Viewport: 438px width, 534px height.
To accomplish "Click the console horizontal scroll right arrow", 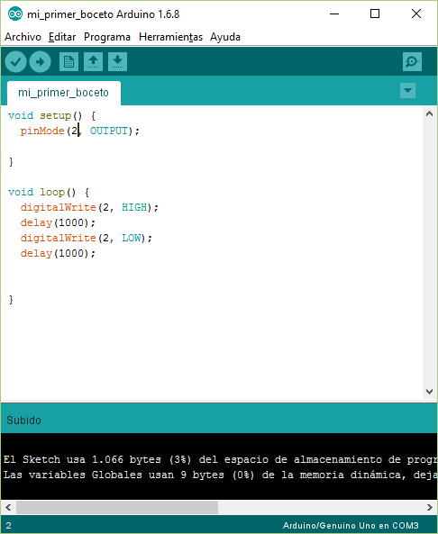I will pos(430,508).
